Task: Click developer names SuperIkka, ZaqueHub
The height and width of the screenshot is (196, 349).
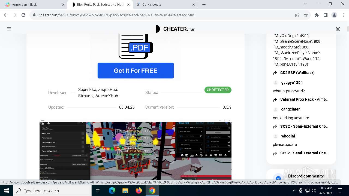Action: [98, 90]
